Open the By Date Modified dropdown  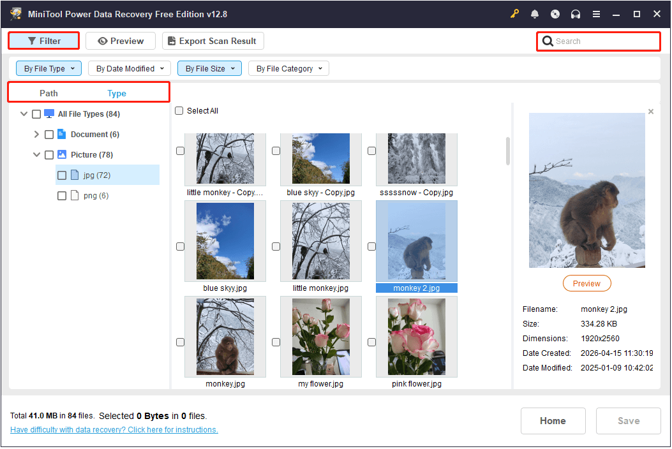(x=130, y=69)
